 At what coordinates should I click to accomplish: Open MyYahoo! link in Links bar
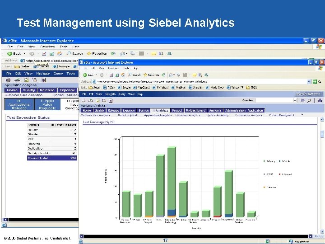[160, 88]
